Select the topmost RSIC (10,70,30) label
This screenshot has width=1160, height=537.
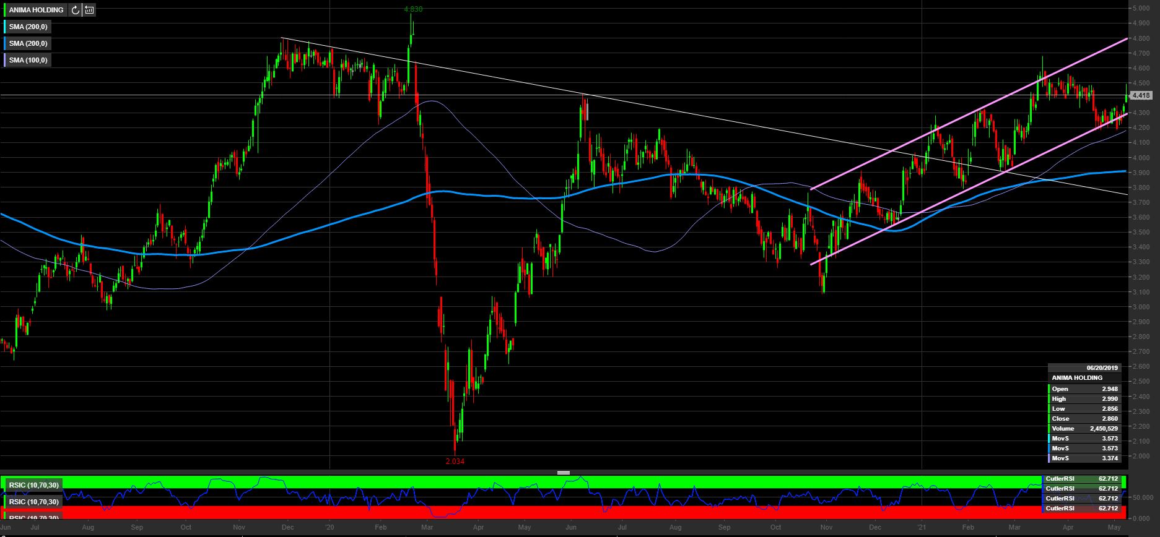click(x=34, y=485)
